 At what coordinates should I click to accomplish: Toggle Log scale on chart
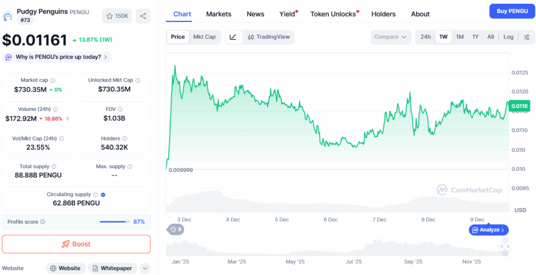508,37
